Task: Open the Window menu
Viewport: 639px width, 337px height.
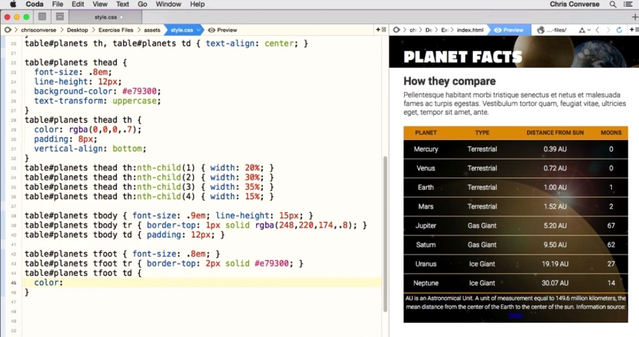Action: [x=168, y=4]
